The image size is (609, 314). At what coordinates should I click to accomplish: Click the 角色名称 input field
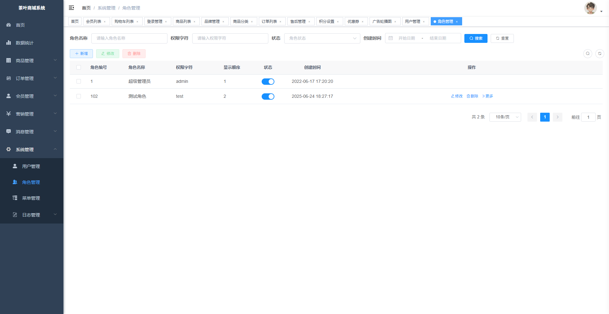pyautogui.click(x=129, y=38)
